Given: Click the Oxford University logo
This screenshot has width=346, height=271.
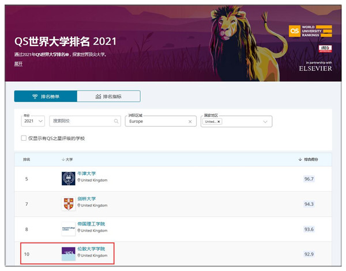Looking at the screenshot, I should click(x=69, y=179).
